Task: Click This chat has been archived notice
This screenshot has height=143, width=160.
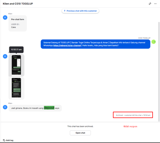Action: coord(80,126)
